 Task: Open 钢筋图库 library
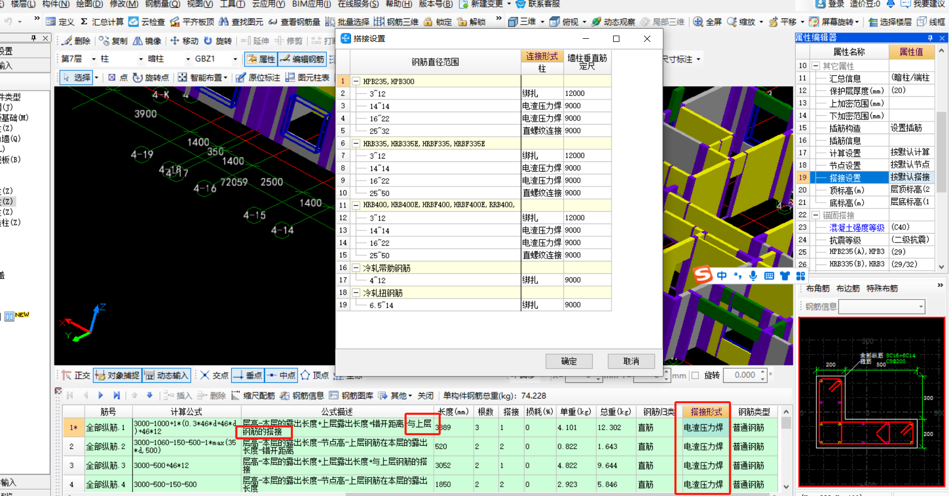(351, 395)
